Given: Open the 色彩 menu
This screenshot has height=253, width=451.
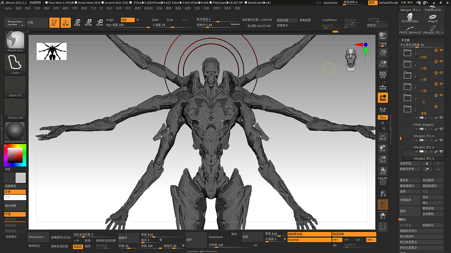Looking at the screenshot, I should (x=28, y=8).
